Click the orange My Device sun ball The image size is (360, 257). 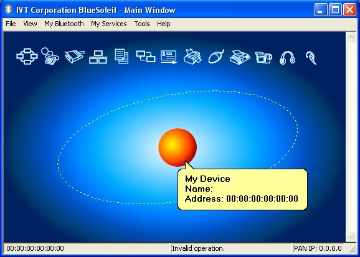click(x=178, y=147)
